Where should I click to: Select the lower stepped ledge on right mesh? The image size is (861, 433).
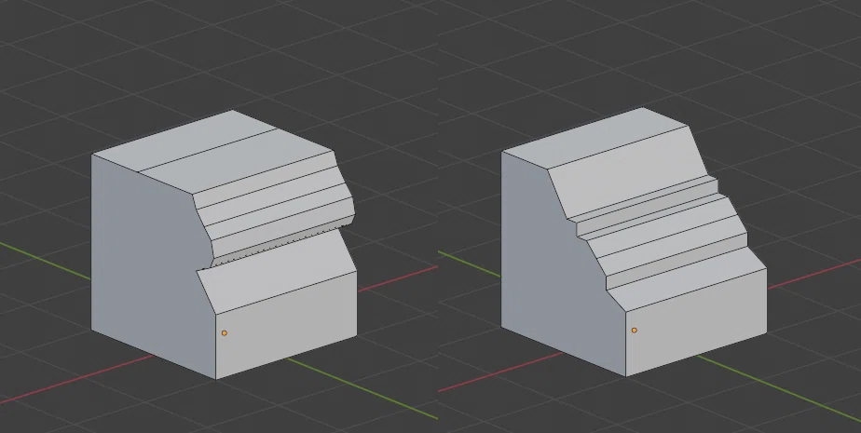(x=677, y=262)
